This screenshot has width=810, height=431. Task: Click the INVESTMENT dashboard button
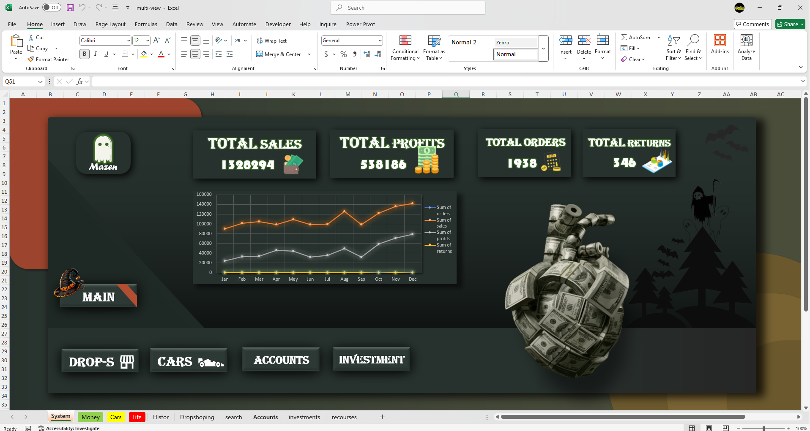coord(371,359)
